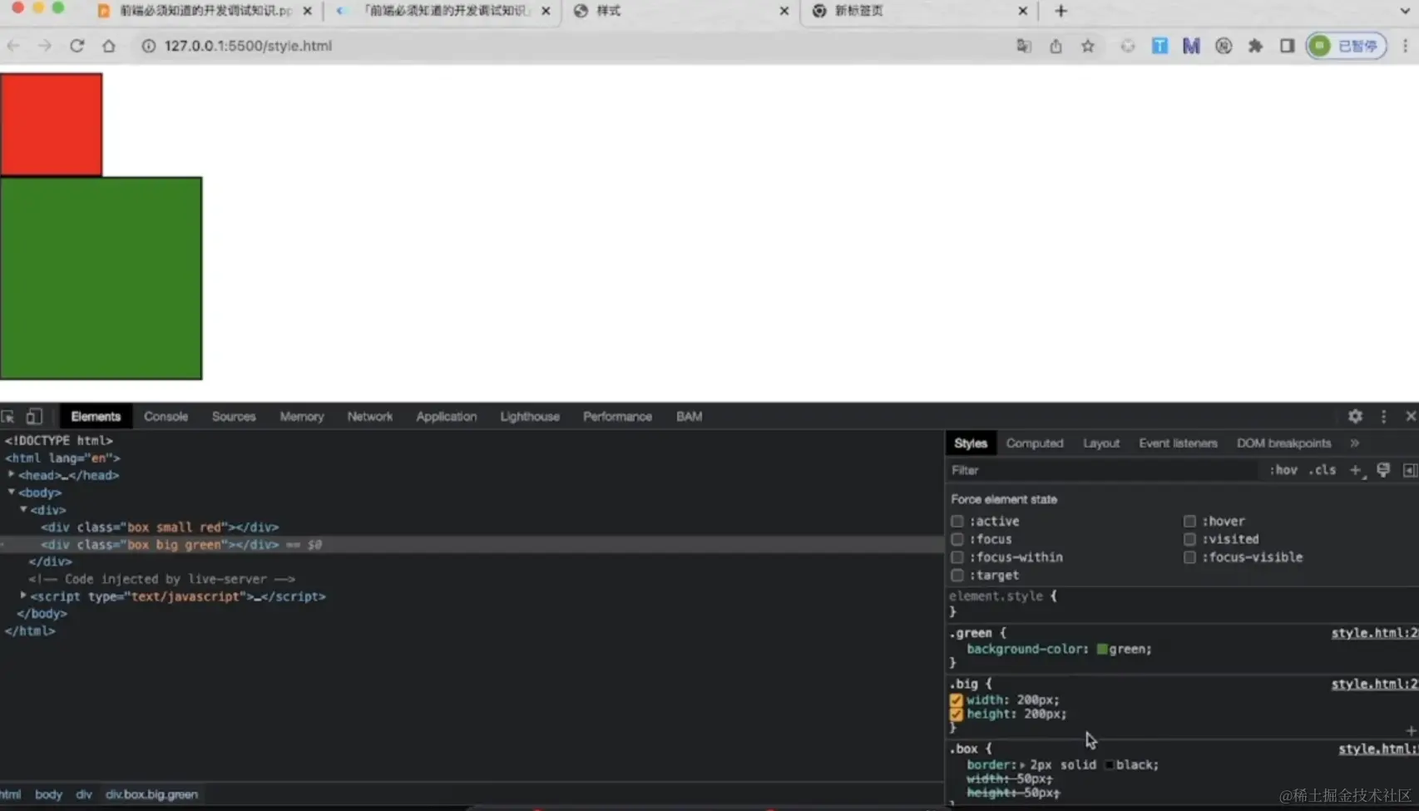The width and height of the screenshot is (1419, 811).
Task: Open the black border color swatch
Action: tap(1109, 764)
